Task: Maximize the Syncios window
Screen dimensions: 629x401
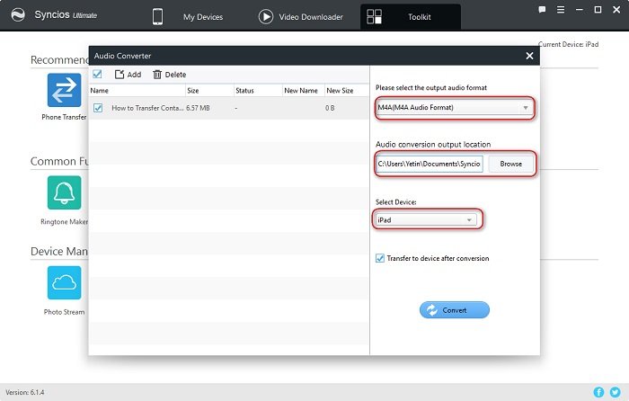Action: coord(598,10)
